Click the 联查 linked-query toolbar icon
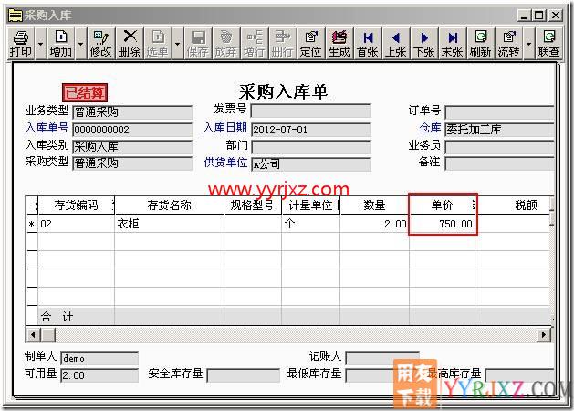 click(548, 44)
